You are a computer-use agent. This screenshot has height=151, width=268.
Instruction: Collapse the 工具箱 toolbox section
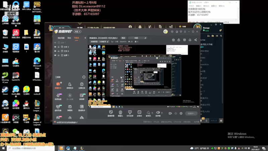[x=84, y=77]
